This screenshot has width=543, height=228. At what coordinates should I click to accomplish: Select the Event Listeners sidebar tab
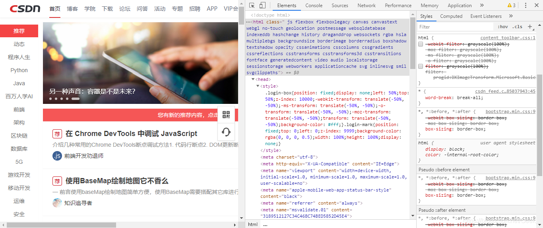coord(486,16)
